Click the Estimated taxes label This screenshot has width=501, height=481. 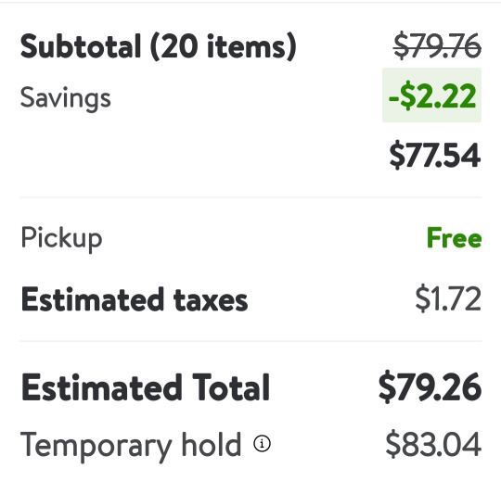(x=135, y=299)
